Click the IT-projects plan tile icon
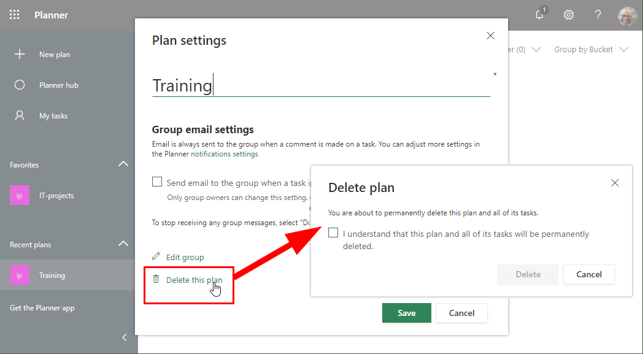 (x=19, y=196)
